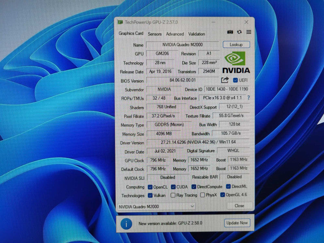Click the Memory Size value 4096 MB
The image size is (324, 243).
(x=164, y=134)
